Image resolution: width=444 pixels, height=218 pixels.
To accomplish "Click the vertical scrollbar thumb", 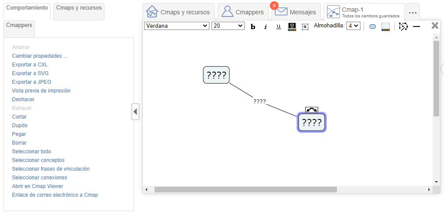I will (x=436, y=79).
